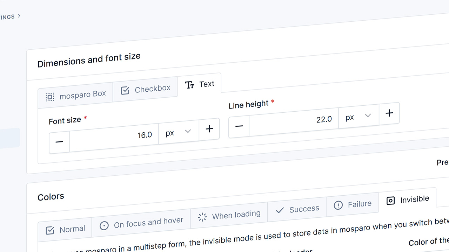Click the Text tab typography icon
This screenshot has height=252, width=449.
pos(190,85)
